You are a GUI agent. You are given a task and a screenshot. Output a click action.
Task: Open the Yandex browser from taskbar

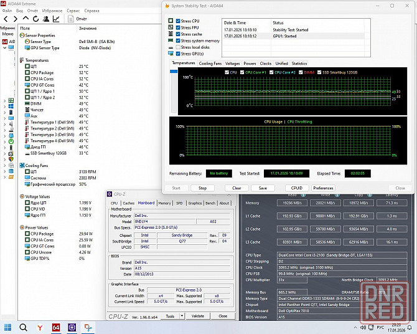pyautogui.click(x=39, y=327)
